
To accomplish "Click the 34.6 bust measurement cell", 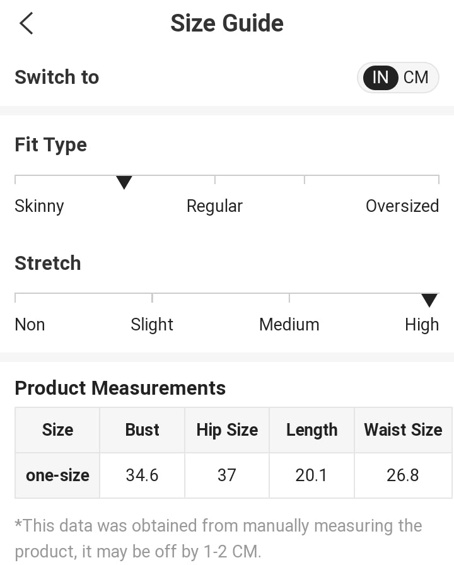I will point(142,475).
